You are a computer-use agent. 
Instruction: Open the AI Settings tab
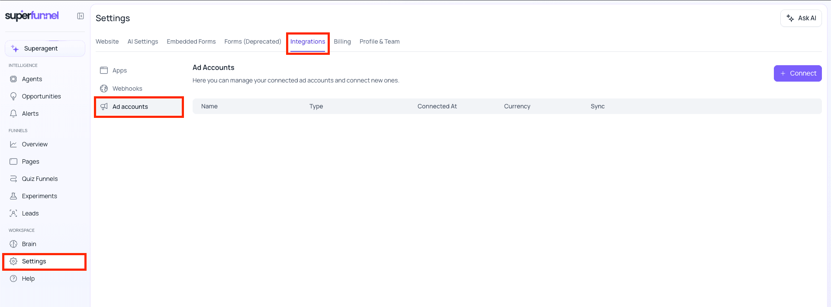tap(143, 41)
